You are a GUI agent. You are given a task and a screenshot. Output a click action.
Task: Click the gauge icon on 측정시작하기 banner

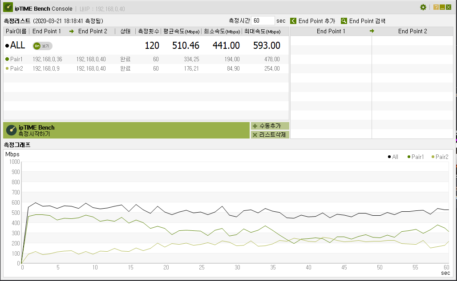(12, 130)
